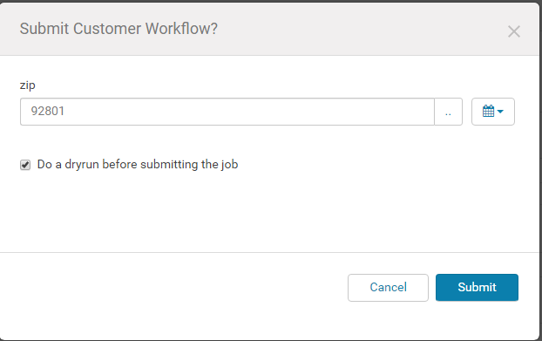Click the grid calendar glyph button

tap(493, 112)
